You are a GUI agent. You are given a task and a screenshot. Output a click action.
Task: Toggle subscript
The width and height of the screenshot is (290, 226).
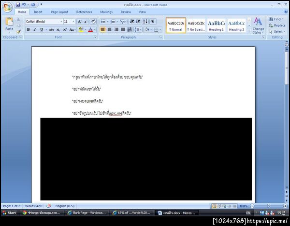pos(58,29)
